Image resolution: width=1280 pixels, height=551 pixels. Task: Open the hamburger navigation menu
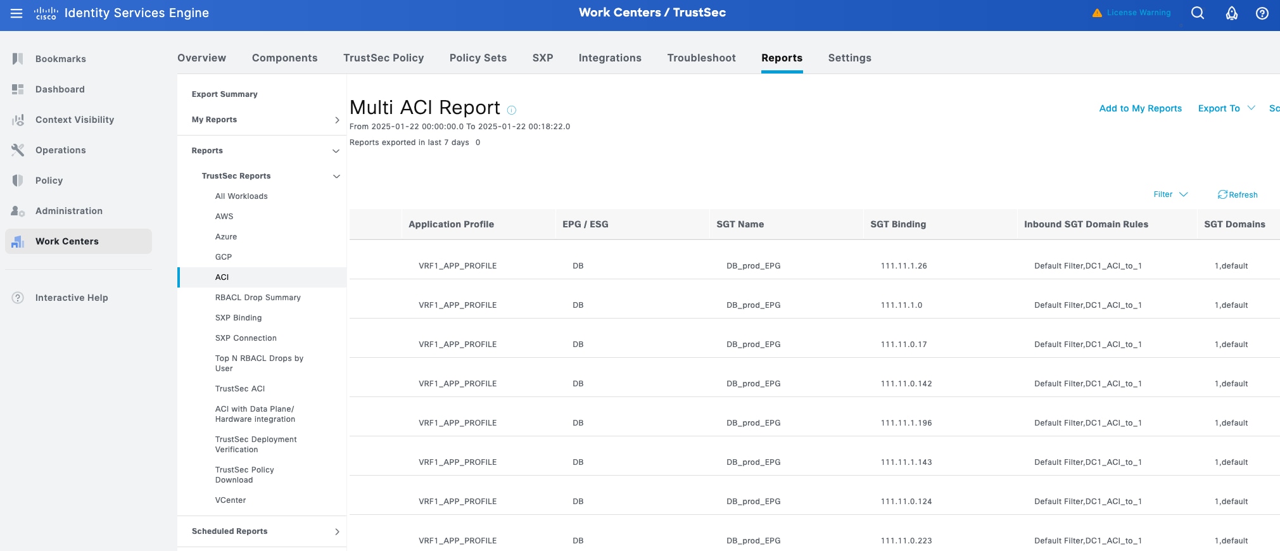point(16,13)
